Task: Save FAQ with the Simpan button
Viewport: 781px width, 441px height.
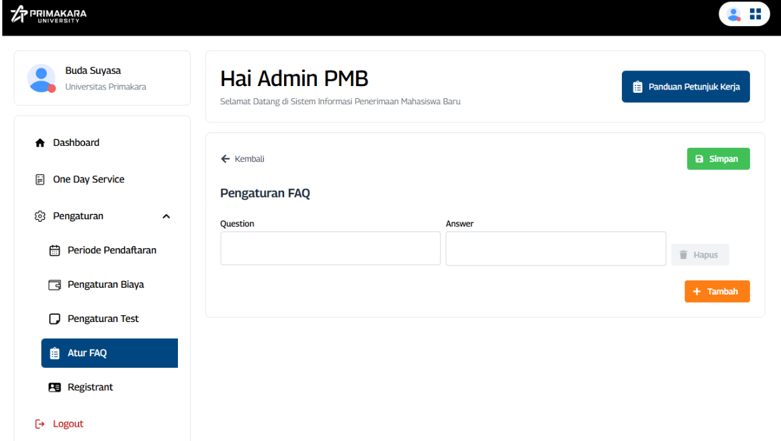Action: pos(718,159)
